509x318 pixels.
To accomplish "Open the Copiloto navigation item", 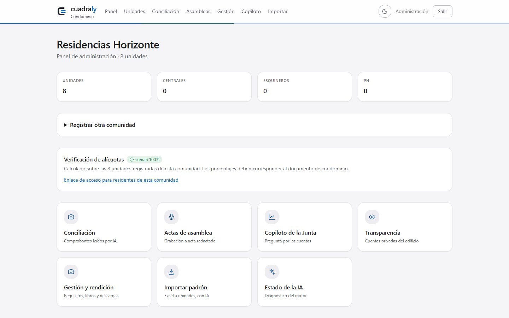I will (251, 12).
